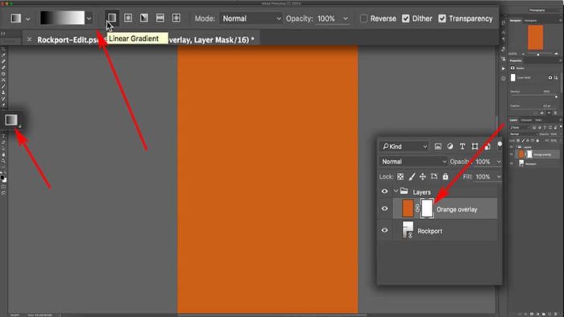Uncheck the Dither checkbox
This screenshot has height=317, width=564.
pyautogui.click(x=406, y=19)
